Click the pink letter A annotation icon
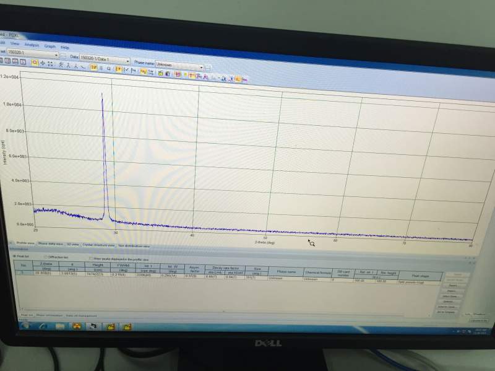 pyautogui.click(x=206, y=76)
